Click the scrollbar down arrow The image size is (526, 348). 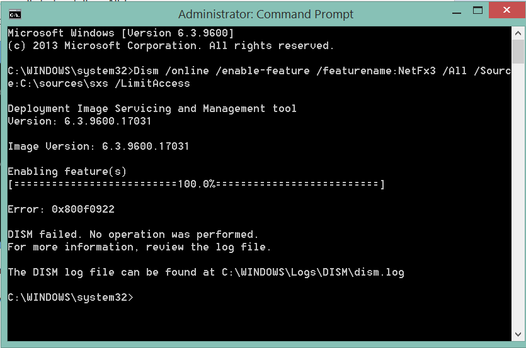(518, 334)
